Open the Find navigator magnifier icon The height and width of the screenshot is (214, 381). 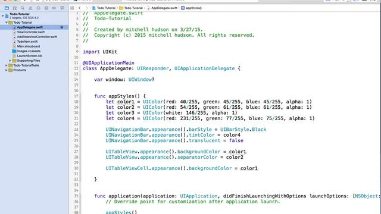[x=23, y=8]
